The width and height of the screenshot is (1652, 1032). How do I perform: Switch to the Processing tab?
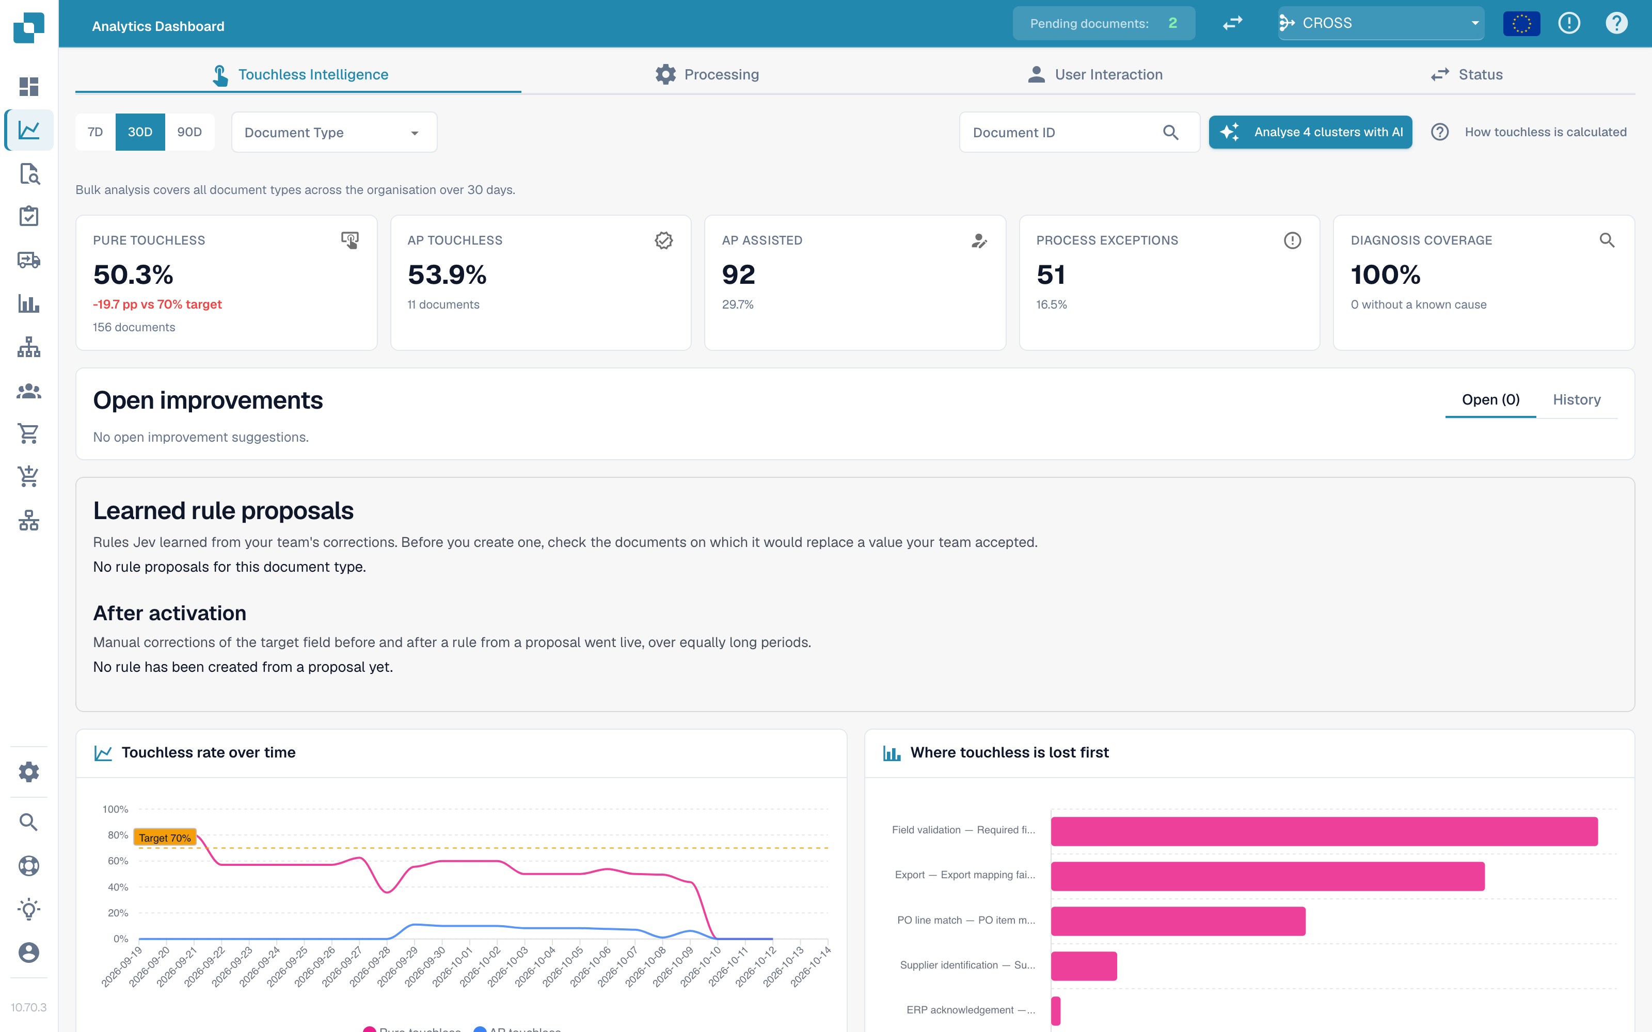click(x=707, y=74)
